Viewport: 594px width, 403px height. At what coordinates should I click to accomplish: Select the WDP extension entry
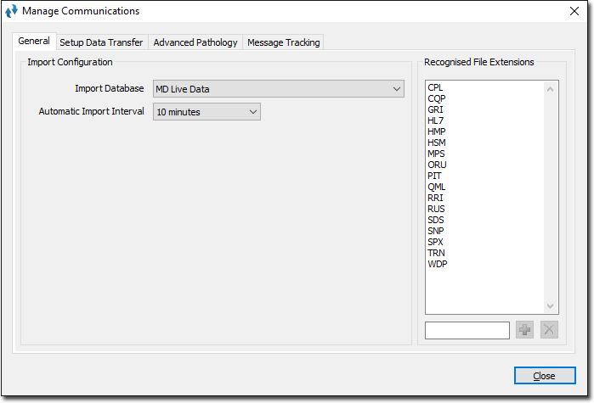[437, 264]
